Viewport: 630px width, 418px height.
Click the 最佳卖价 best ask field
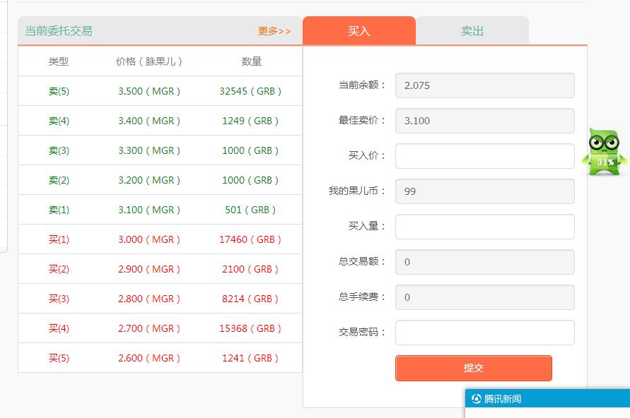click(x=484, y=121)
